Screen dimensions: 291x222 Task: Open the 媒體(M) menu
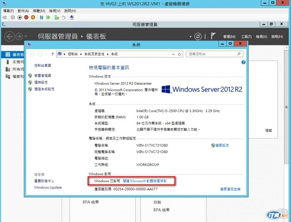39,11
